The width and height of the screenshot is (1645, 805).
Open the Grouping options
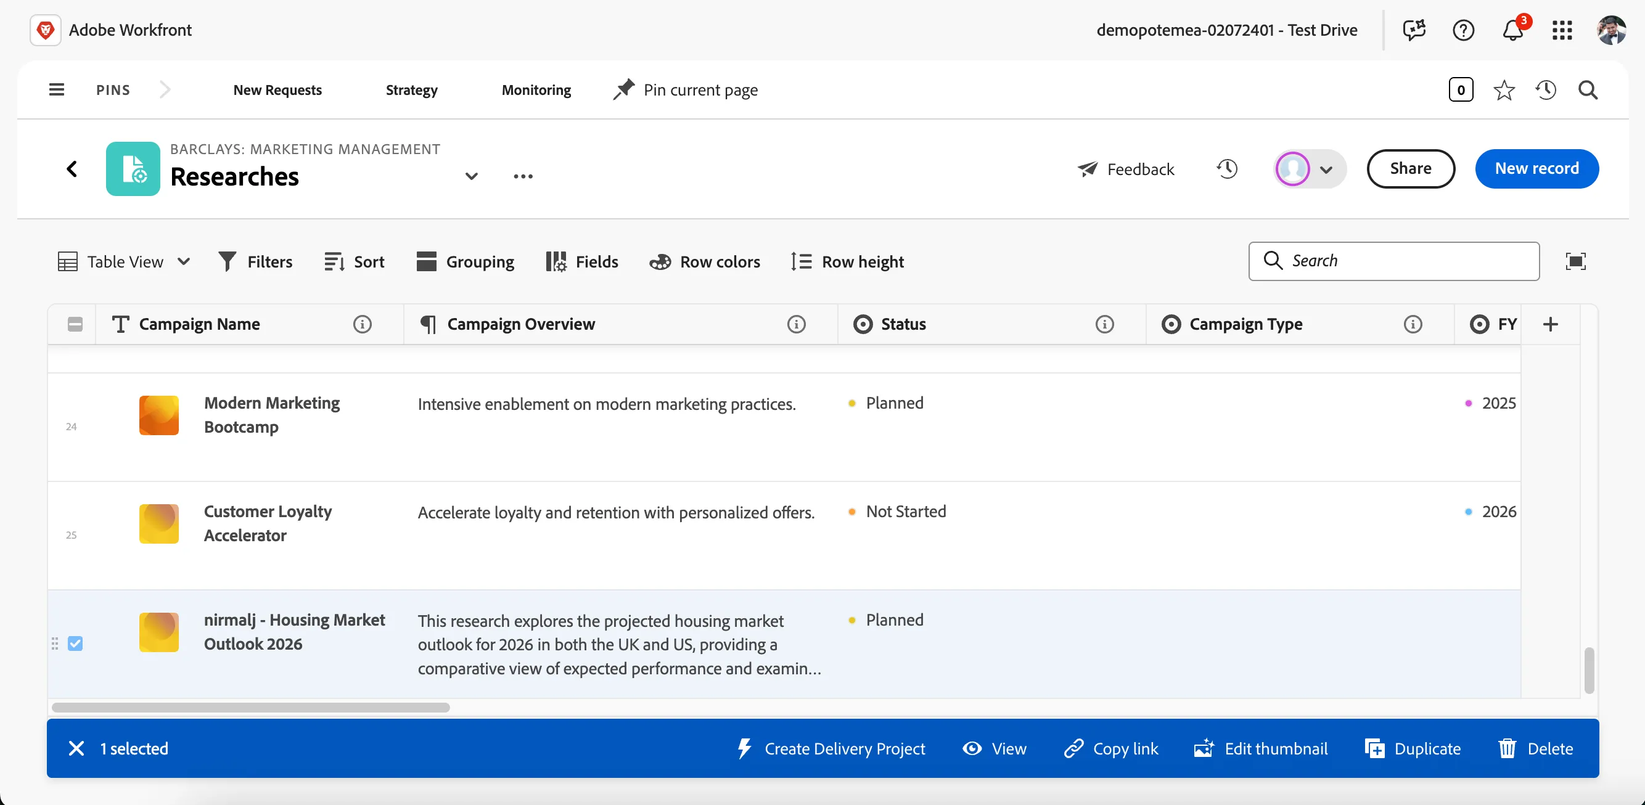click(466, 262)
